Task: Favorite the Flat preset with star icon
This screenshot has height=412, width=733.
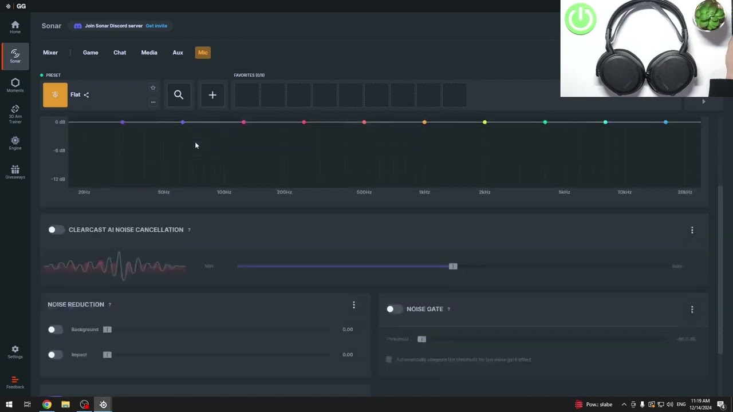Action: click(x=153, y=88)
